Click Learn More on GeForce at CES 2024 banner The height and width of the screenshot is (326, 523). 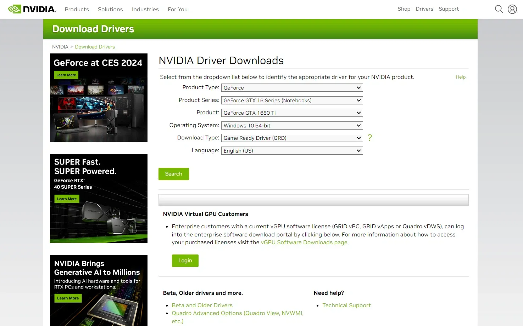tap(66, 75)
